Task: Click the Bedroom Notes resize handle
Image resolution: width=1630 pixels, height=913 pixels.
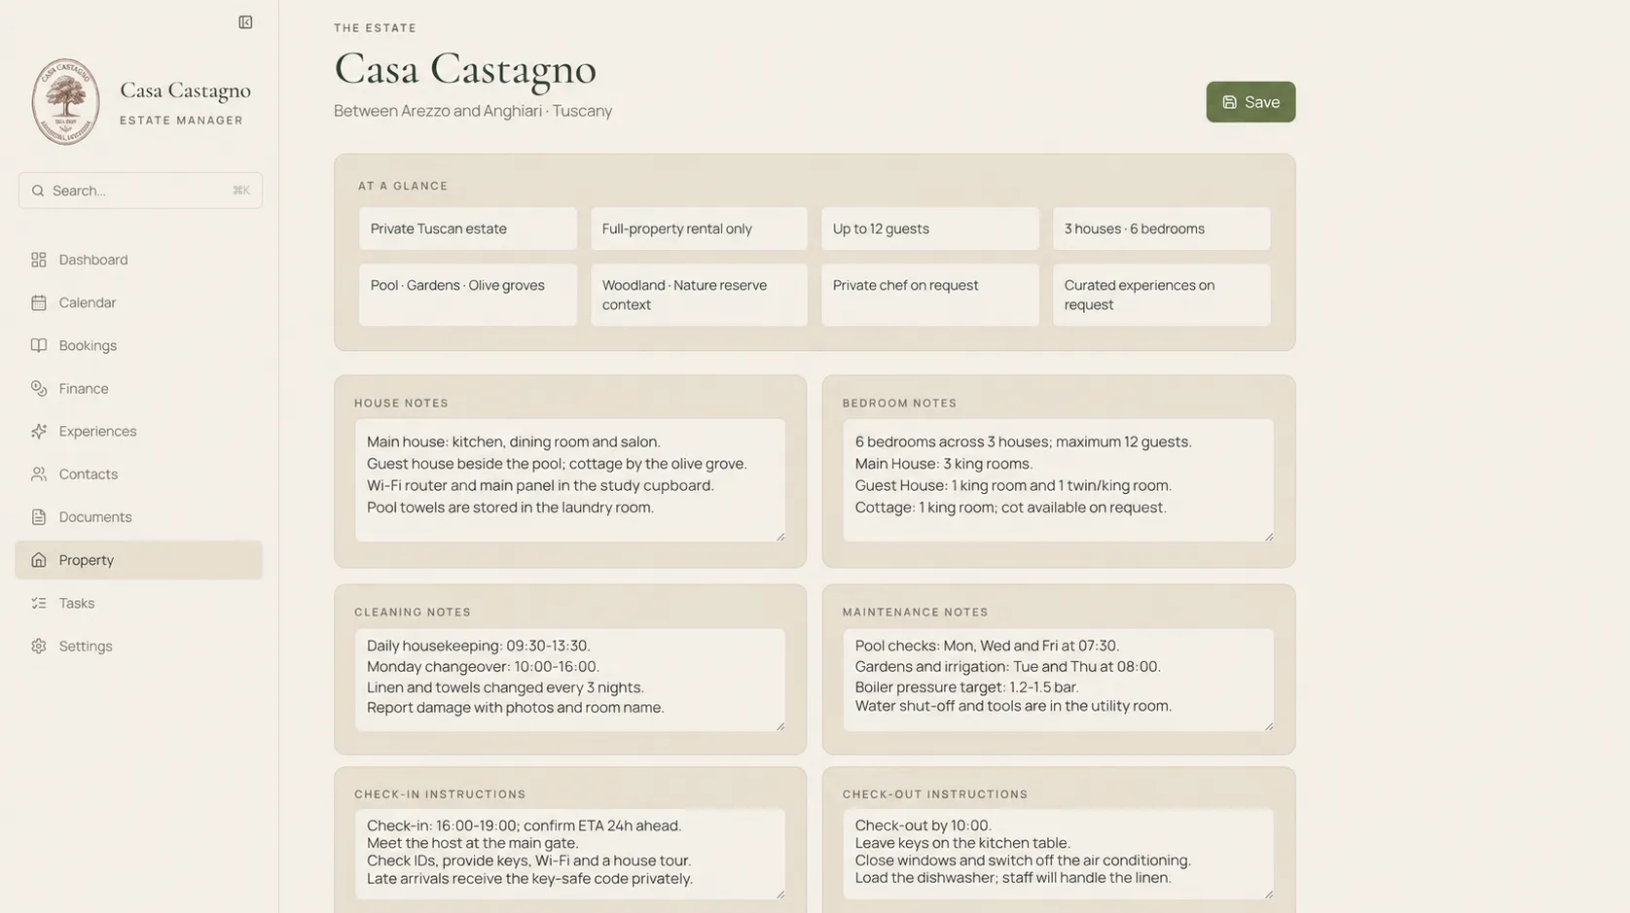Action: point(1268,536)
